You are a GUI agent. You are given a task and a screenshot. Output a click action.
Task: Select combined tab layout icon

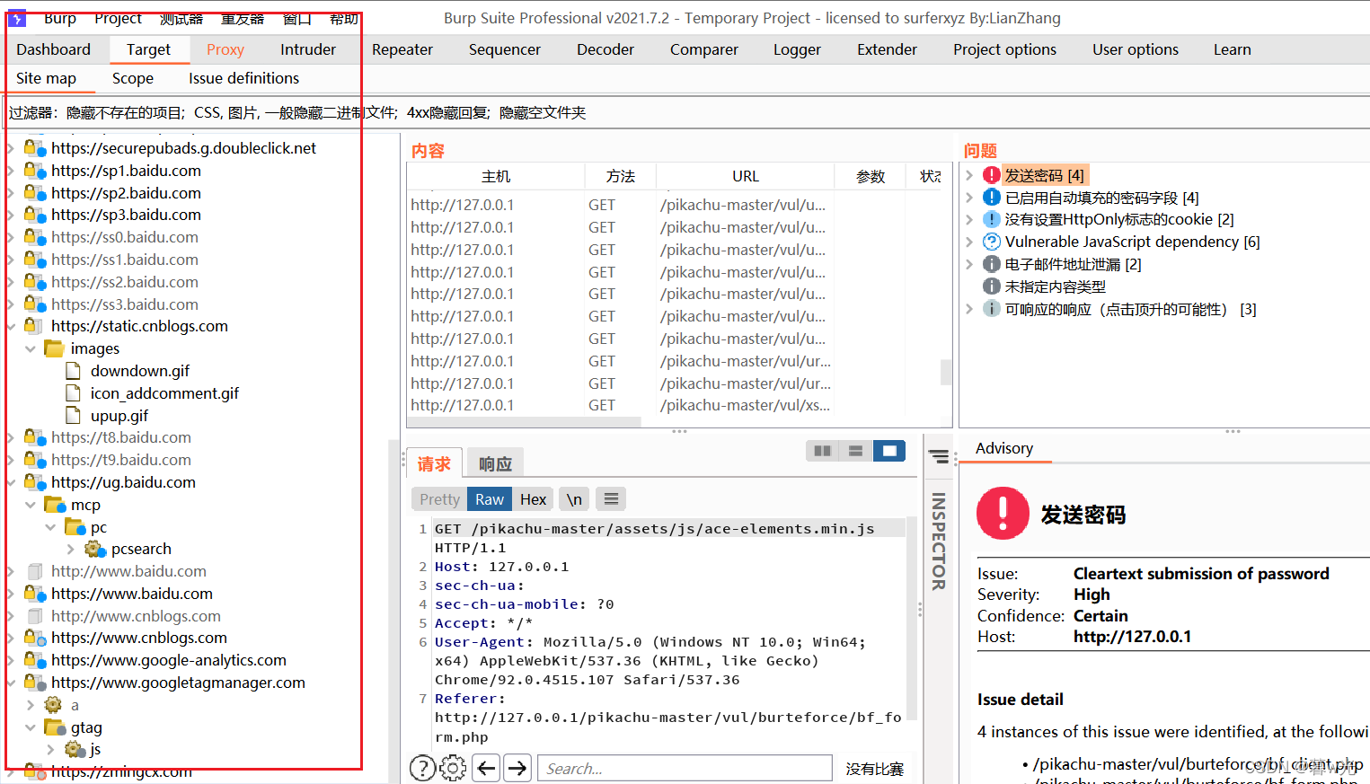click(889, 451)
